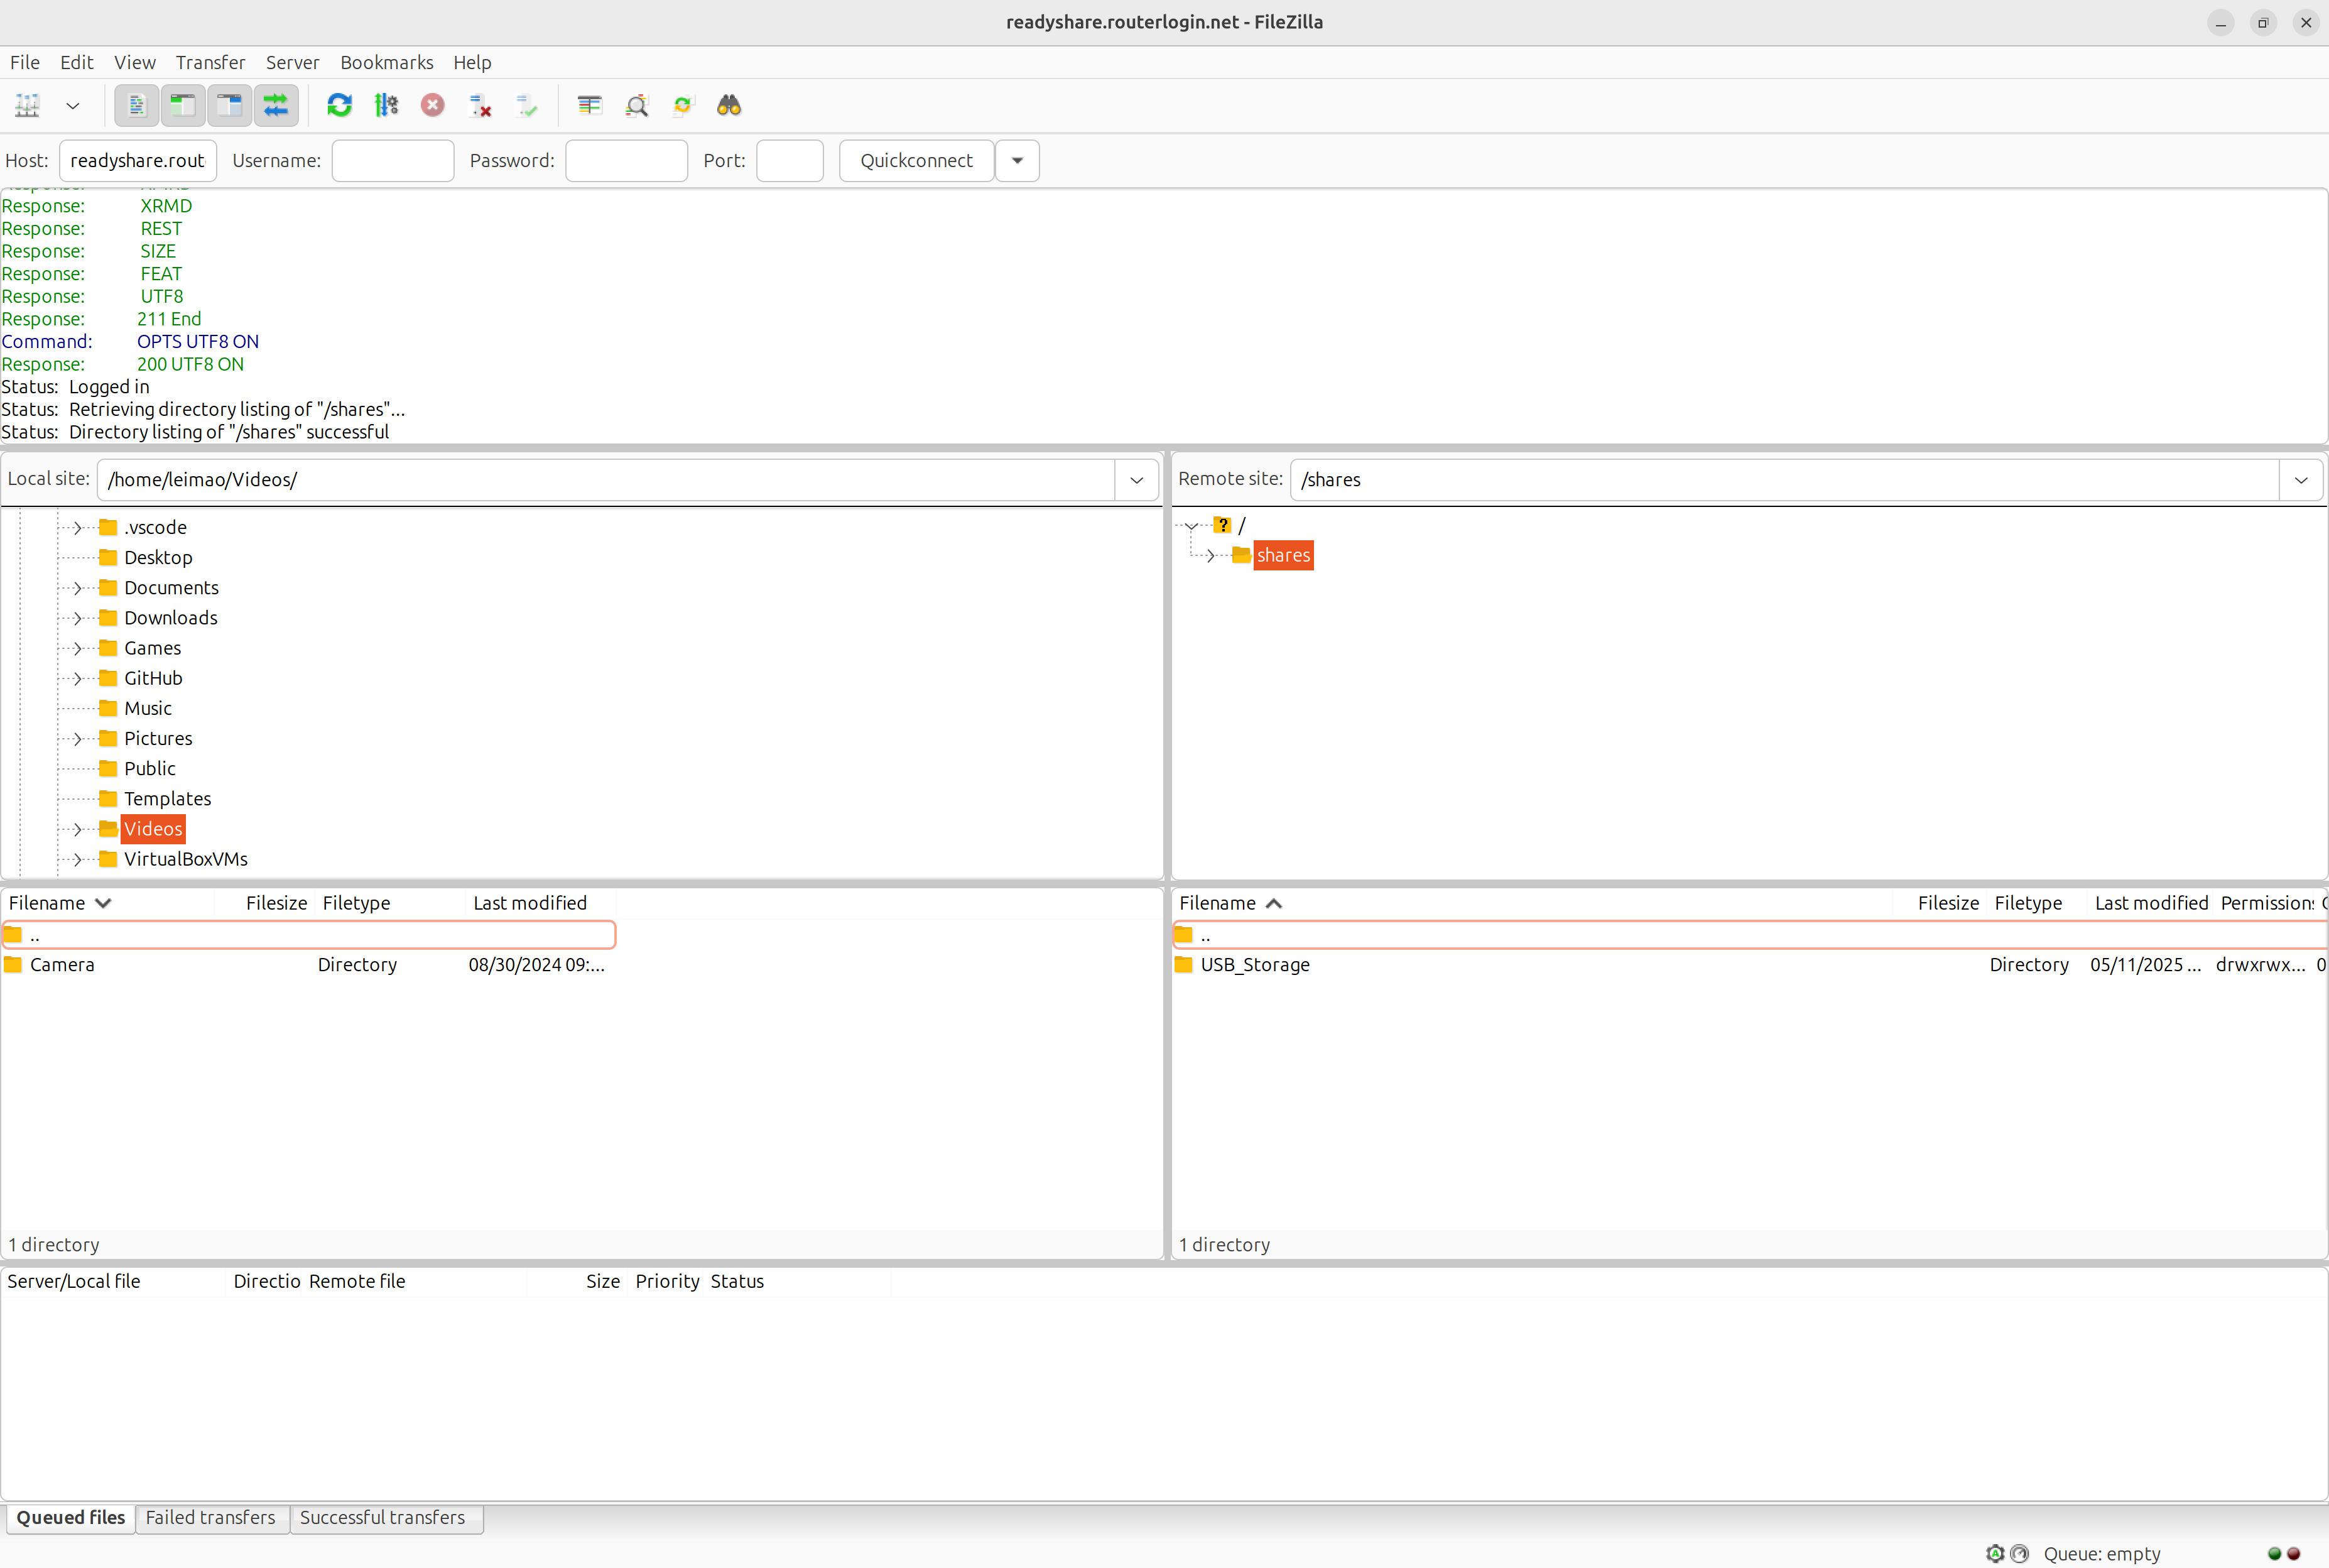
Task: Click the transfer type gear icon in status bar
Action: click(x=1995, y=1554)
